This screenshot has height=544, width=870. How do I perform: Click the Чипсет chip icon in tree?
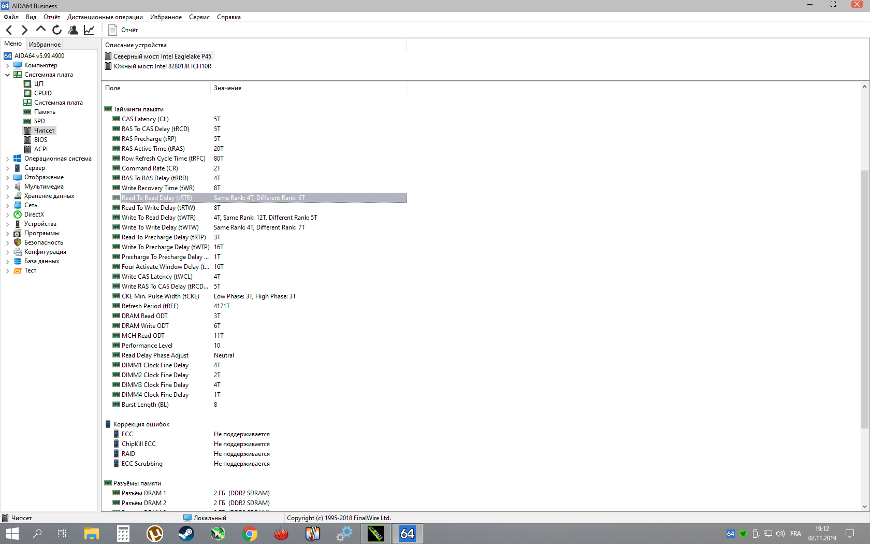pyautogui.click(x=27, y=131)
